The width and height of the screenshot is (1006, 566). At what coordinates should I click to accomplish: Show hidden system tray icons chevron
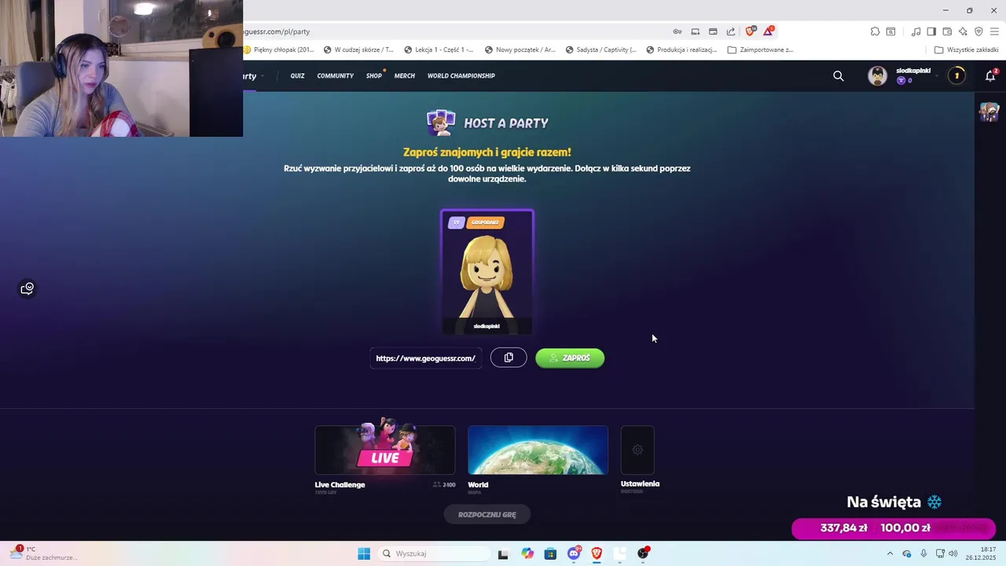click(x=890, y=553)
